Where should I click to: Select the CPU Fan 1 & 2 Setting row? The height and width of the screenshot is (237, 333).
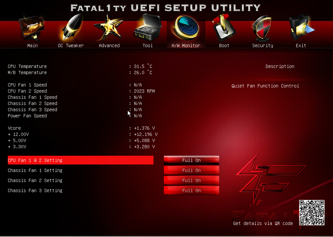(x=81, y=160)
